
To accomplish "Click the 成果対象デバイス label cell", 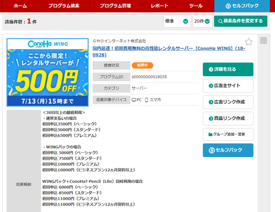I will click(x=112, y=100).
